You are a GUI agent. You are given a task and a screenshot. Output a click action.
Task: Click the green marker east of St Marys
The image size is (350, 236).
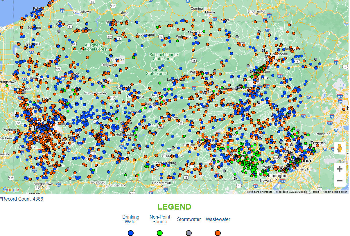(x=134, y=57)
